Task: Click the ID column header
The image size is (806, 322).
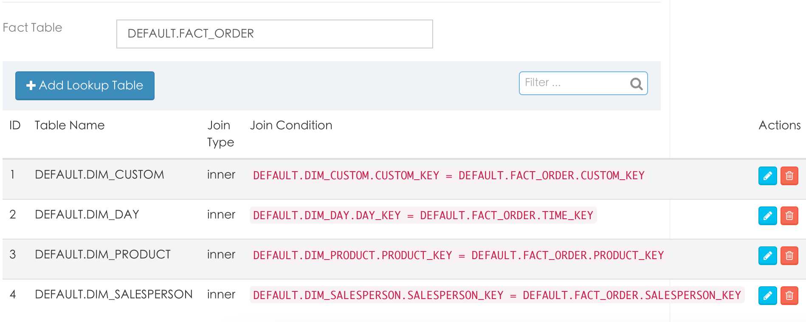Action: point(15,125)
